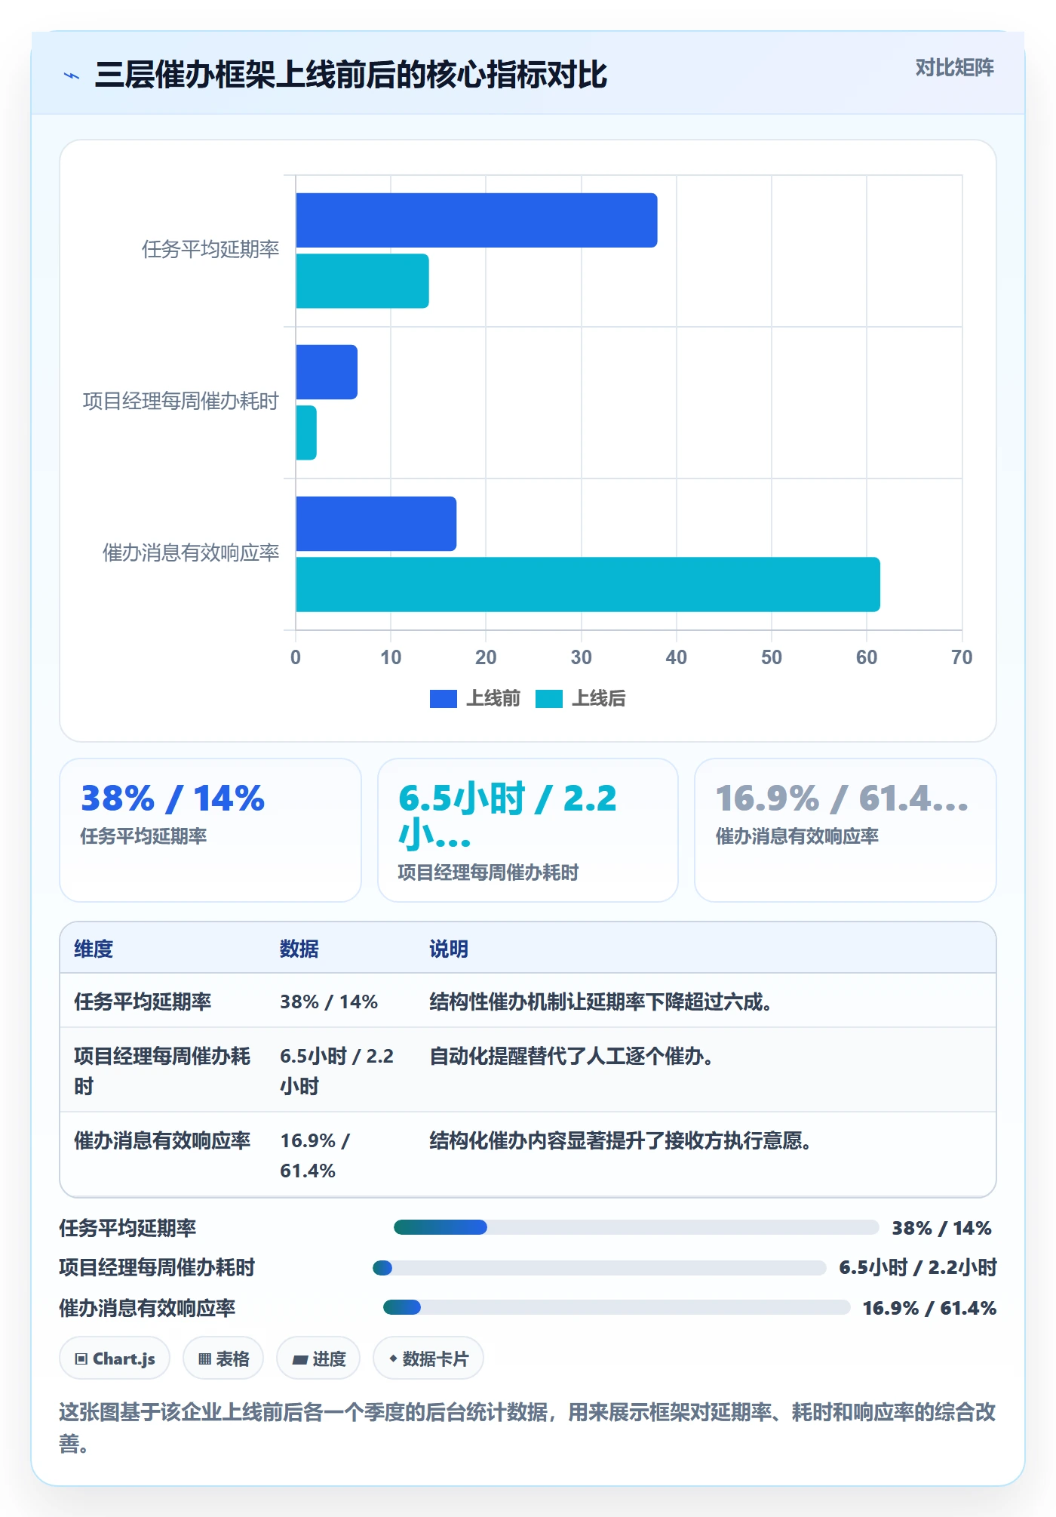Click the 项目经理每周催办耗时 chart axis label
Image resolution: width=1056 pixels, height=1517 pixels.
click(181, 401)
